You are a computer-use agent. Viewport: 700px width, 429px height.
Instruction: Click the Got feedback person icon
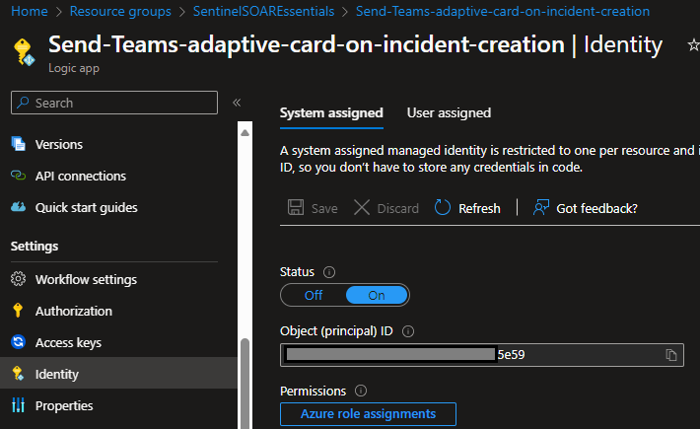[541, 207]
